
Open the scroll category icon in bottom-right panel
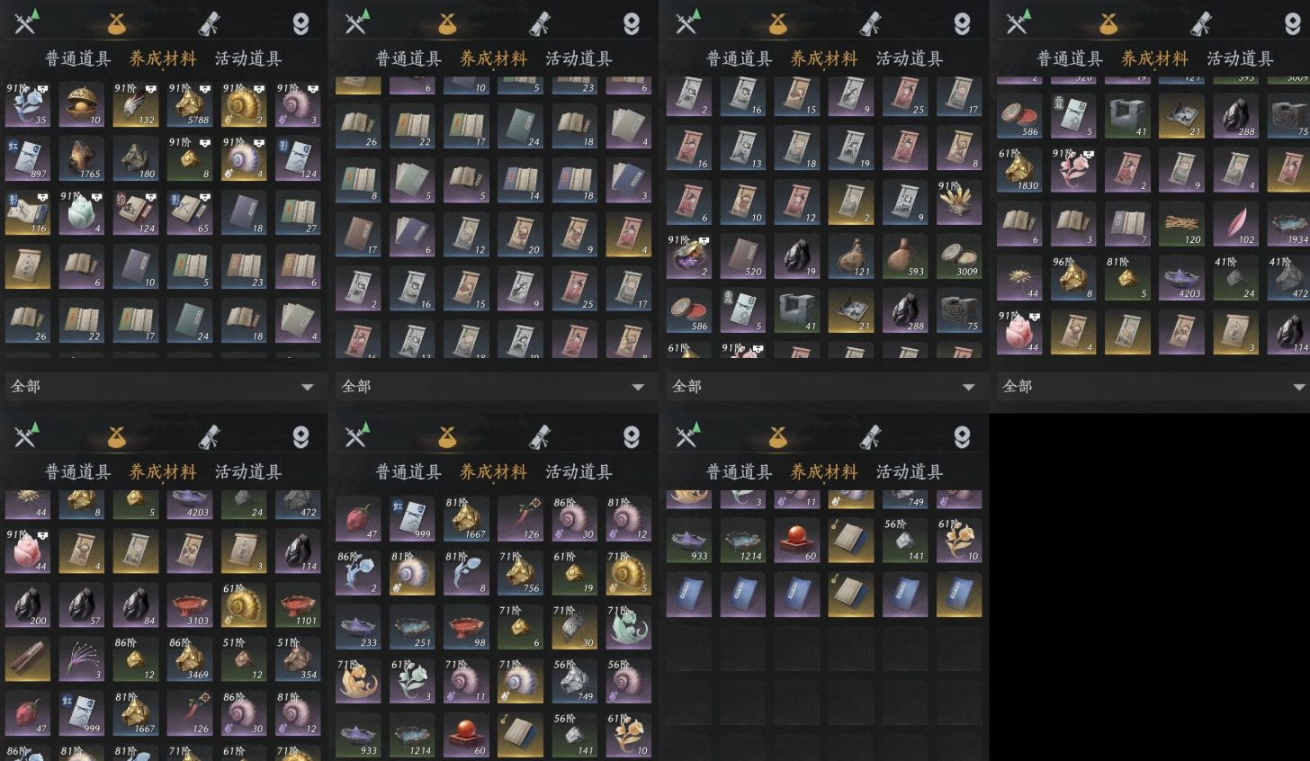(871, 436)
